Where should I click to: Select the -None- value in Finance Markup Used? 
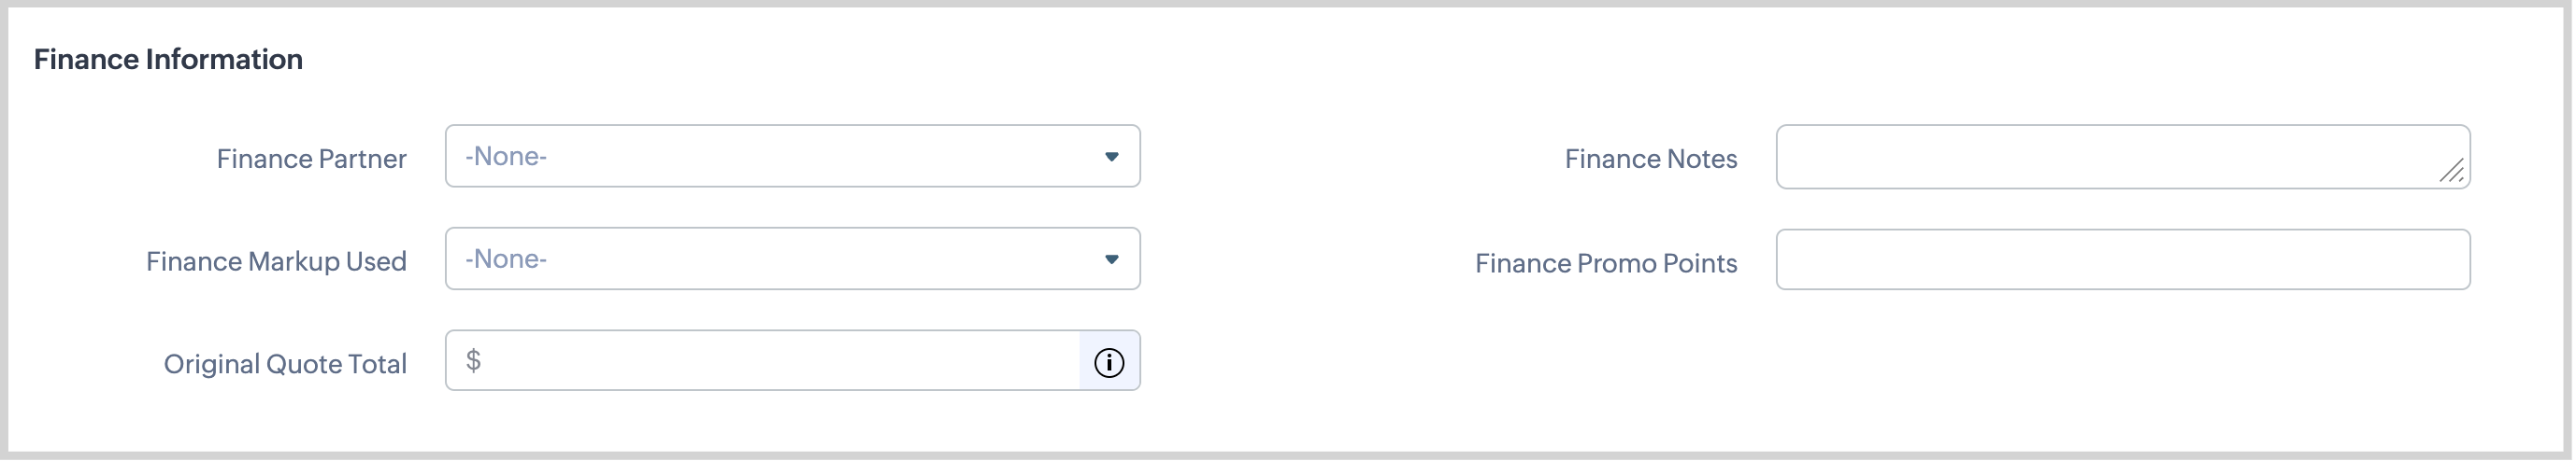506,259
